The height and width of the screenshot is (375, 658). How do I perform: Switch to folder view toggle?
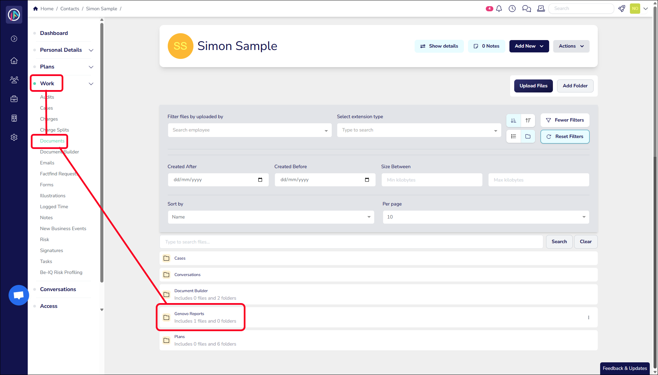[x=528, y=136]
